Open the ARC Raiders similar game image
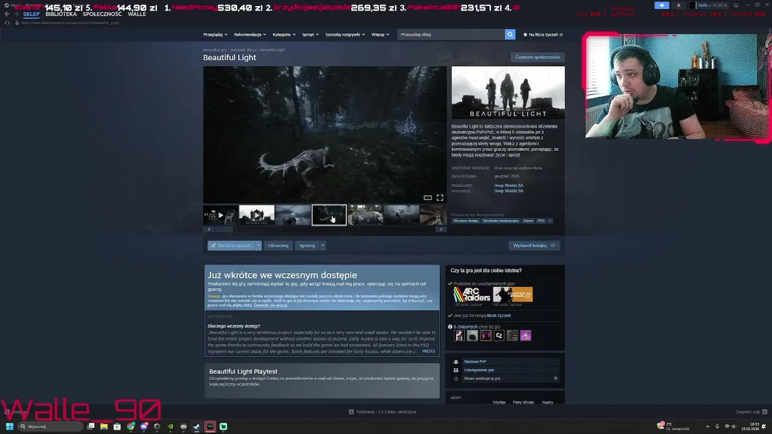Screen dimensions: 772x434 tap(472, 294)
